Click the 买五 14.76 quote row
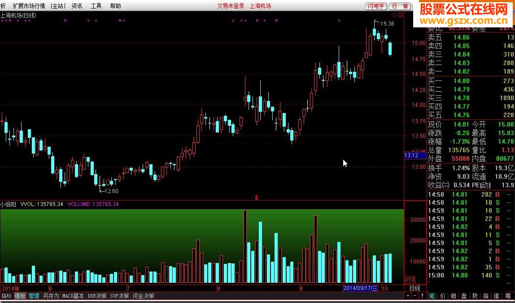The width and height of the screenshot is (515, 303). tap(471, 115)
